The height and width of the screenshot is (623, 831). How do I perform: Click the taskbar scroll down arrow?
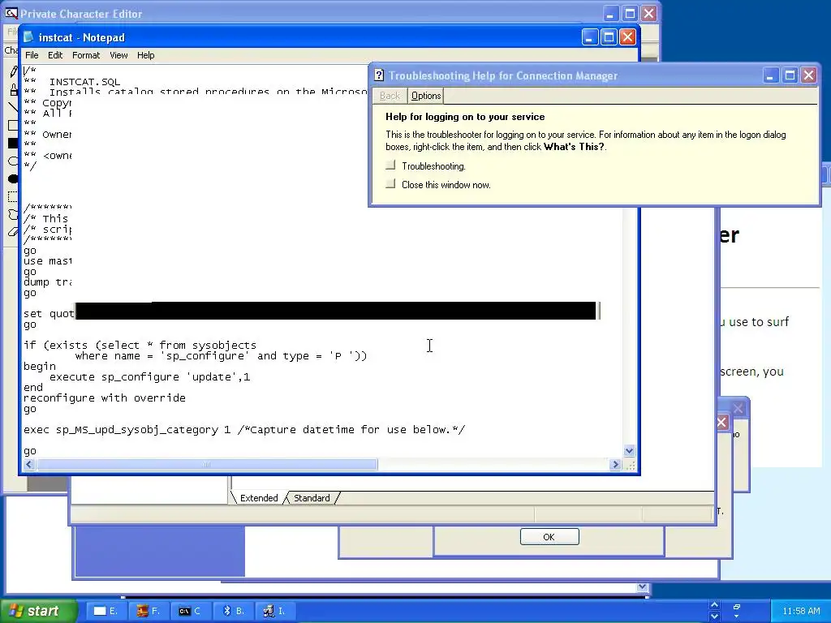714,617
